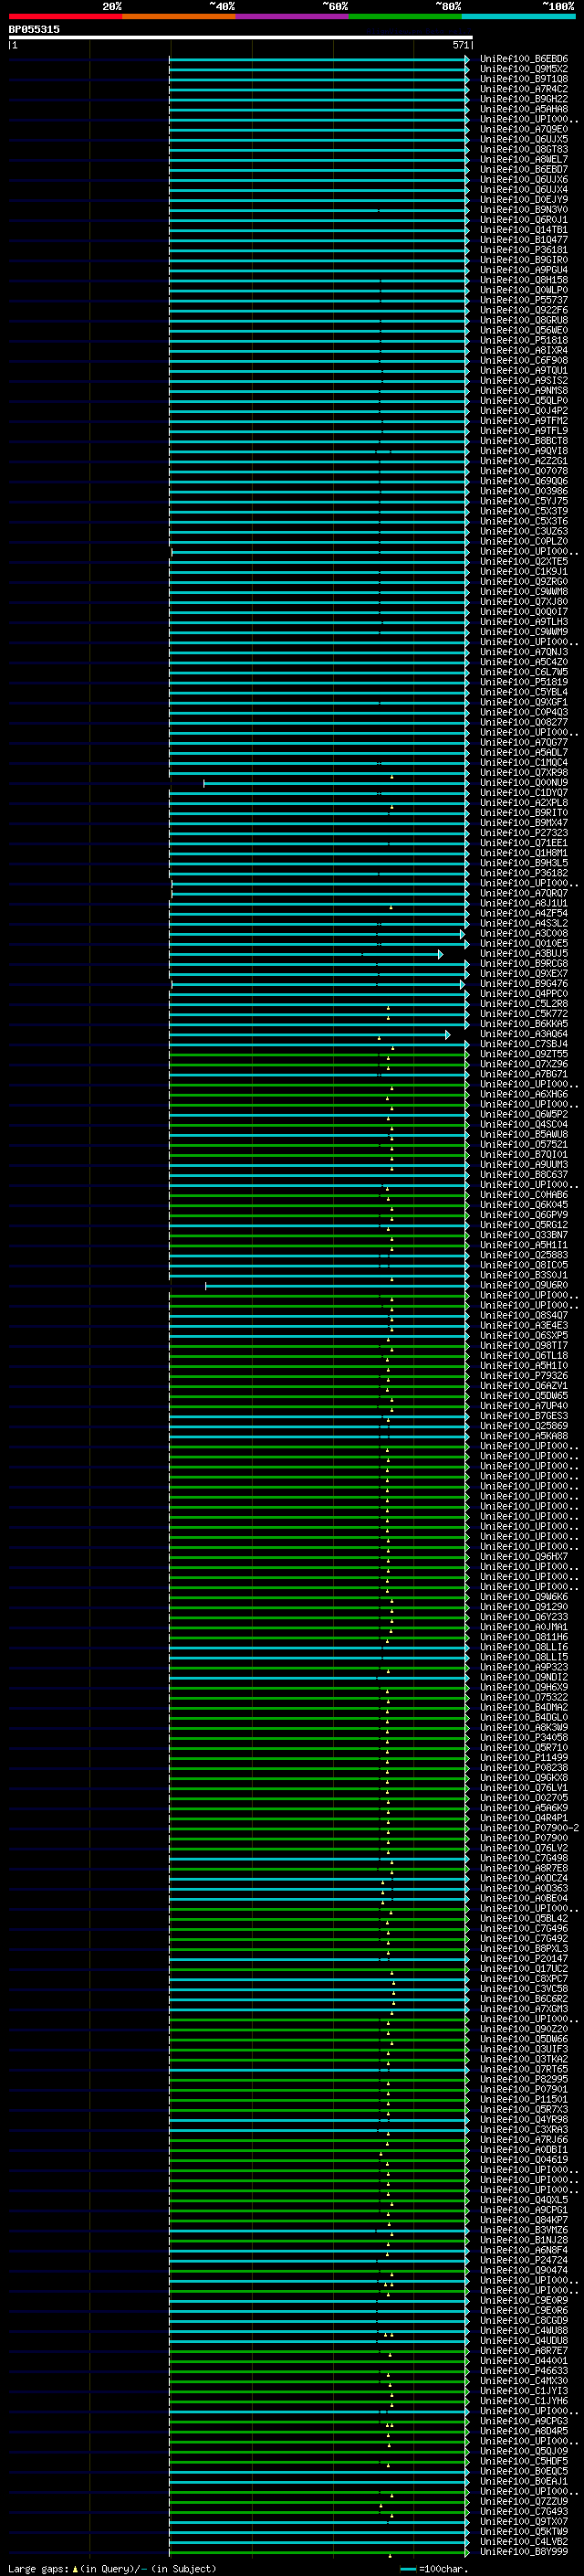Screen dimensions: 584x2576
Task: Select label UniRef100_B1Q477
Action: coord(524,240)
